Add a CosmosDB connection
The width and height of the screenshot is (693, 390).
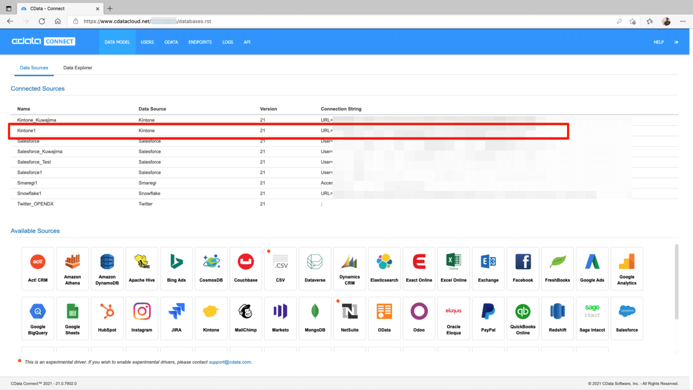[211, 269]
